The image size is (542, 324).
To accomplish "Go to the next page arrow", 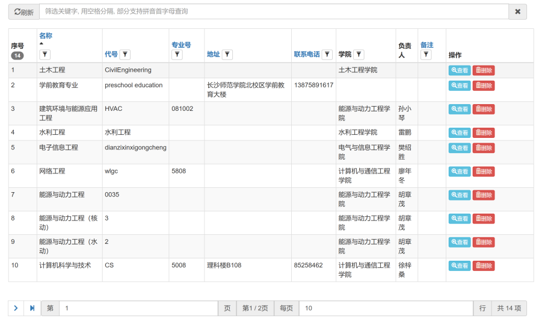I will pyautogui.click(x=16, y=308).
